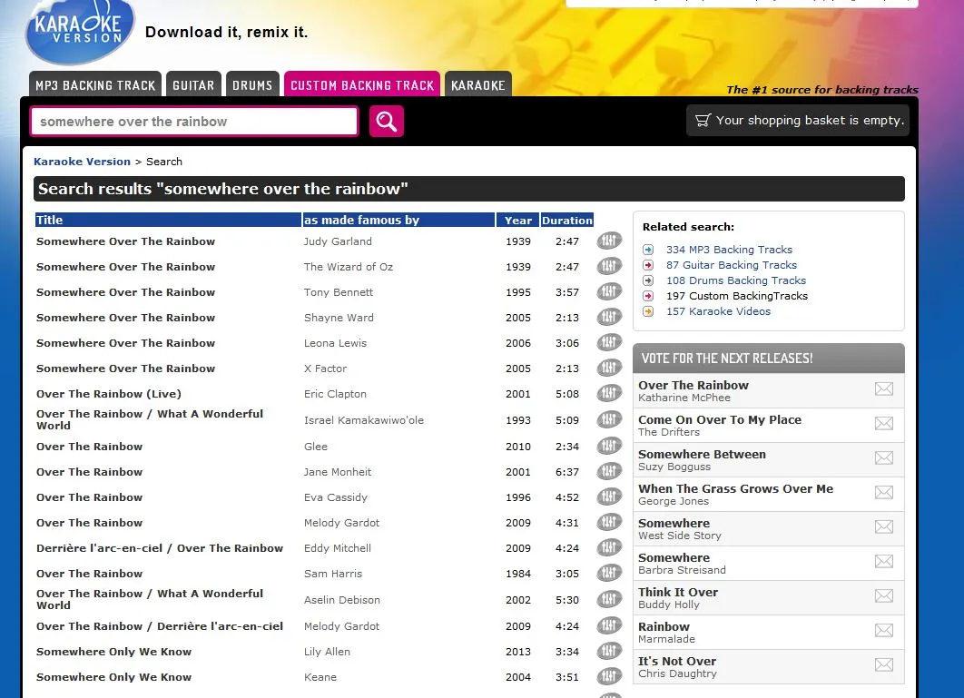This screenshot has height=698, width=964.
Task: Click artist name Leona Lewis
Action: click(335, 342)
